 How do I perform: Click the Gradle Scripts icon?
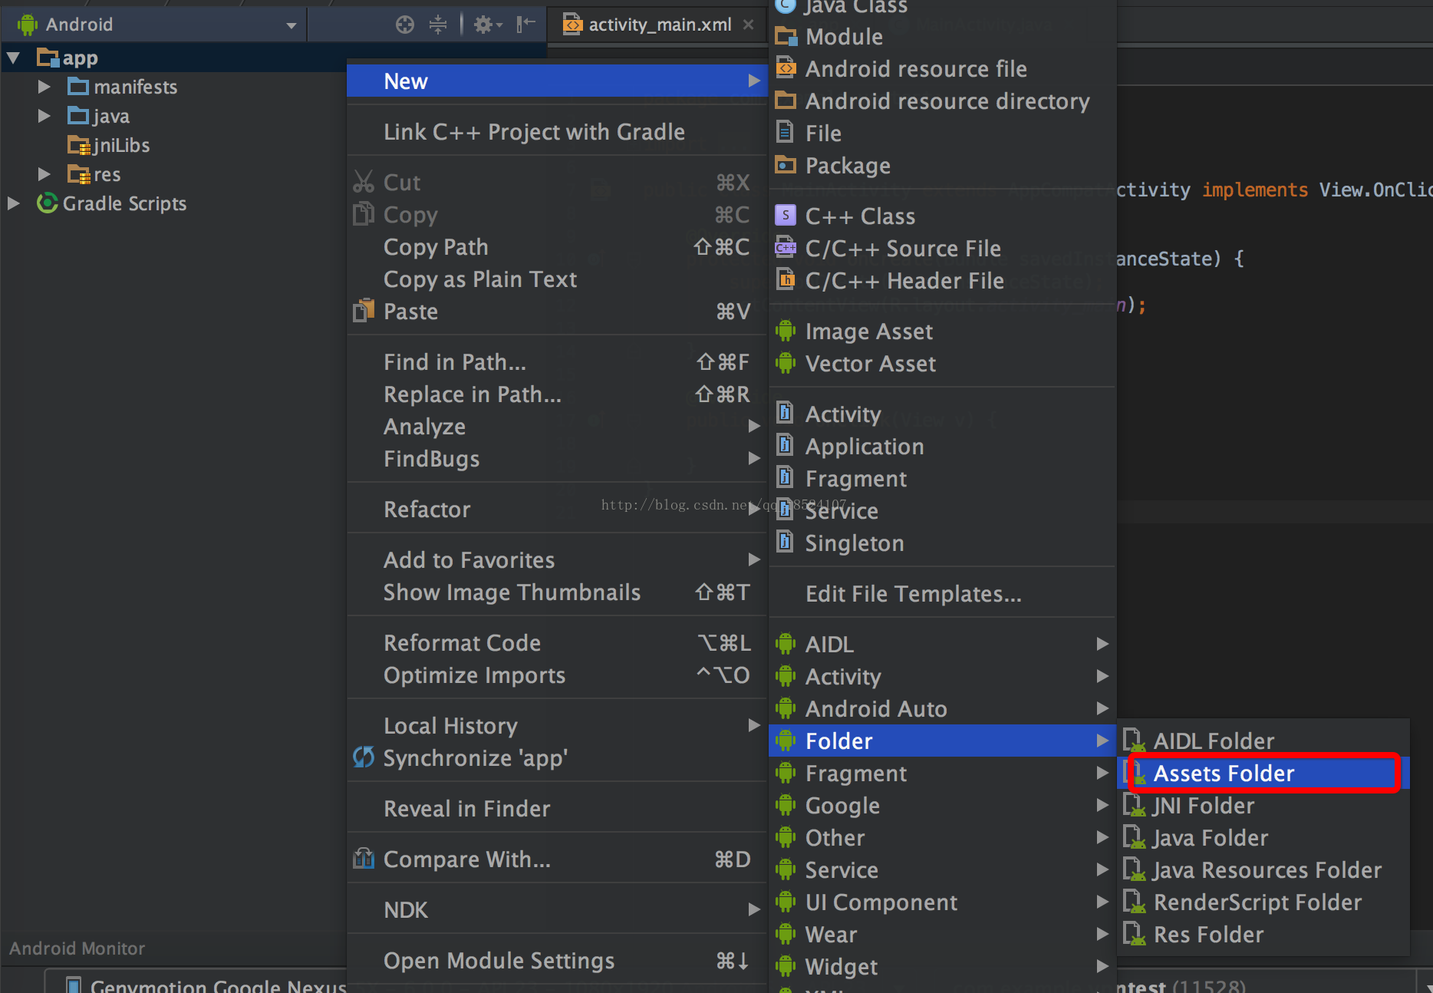coord(48,203)
